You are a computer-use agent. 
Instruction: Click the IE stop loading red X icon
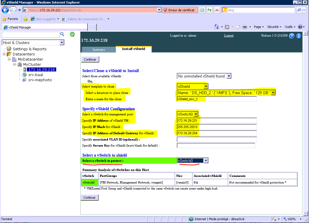click(217, 10)
